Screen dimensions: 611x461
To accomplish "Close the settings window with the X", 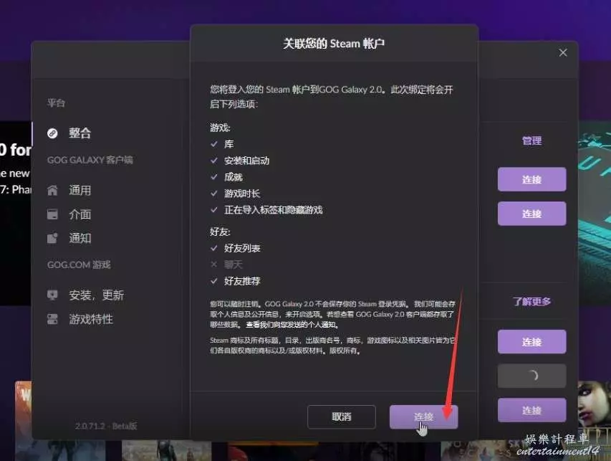I will [x=563, y=53].
